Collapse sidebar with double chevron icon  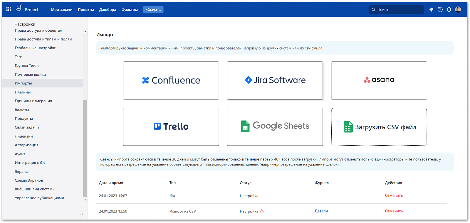82,214
